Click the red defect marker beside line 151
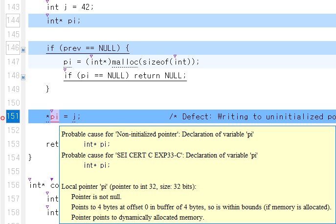The height and width of the screenshot is (224, 336). tap(3, 118)
